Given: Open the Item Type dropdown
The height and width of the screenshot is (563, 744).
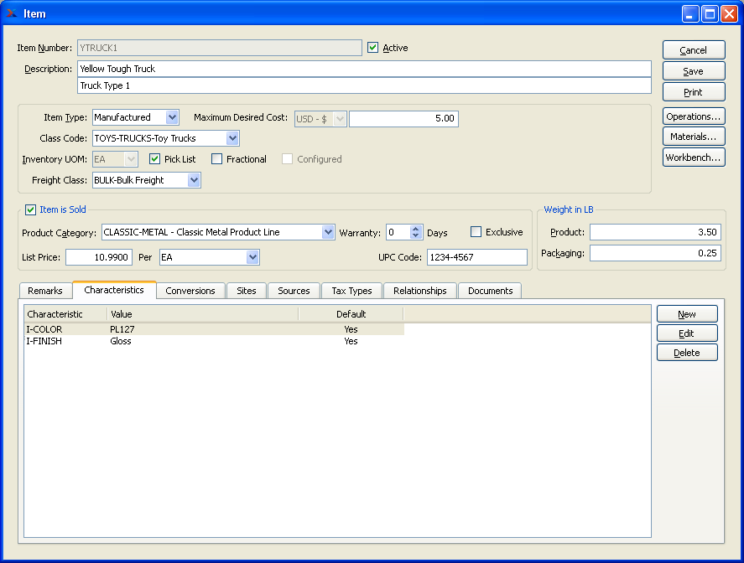Looking at the screenshot, I should (x=172, y=118).
